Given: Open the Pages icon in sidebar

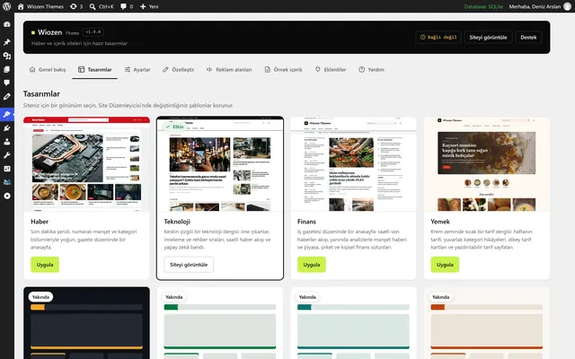Looking at the screenshot, I should tap(7, 69).
